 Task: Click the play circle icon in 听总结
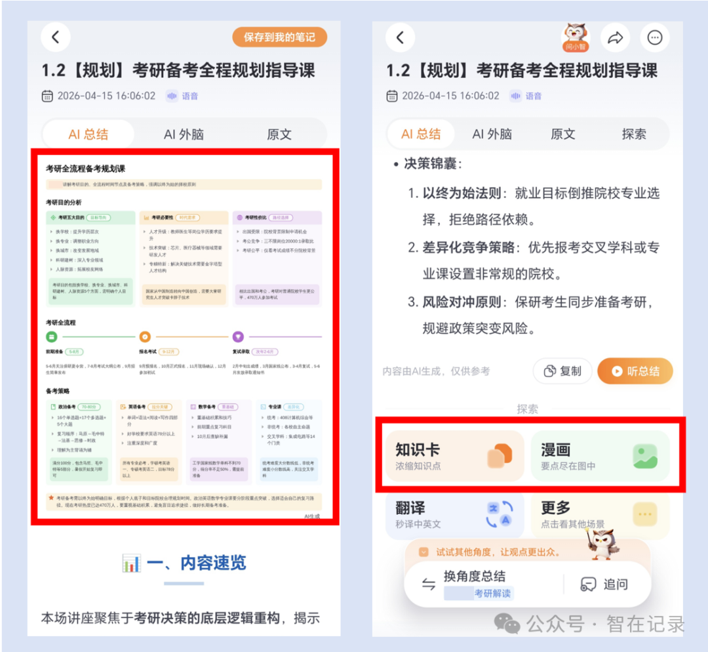point(617,371)
